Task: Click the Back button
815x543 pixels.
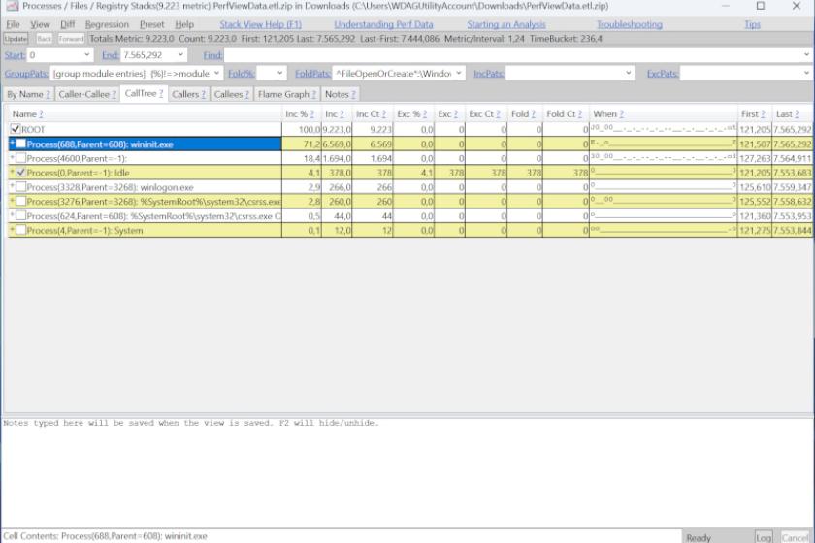Action: [45, 39]
